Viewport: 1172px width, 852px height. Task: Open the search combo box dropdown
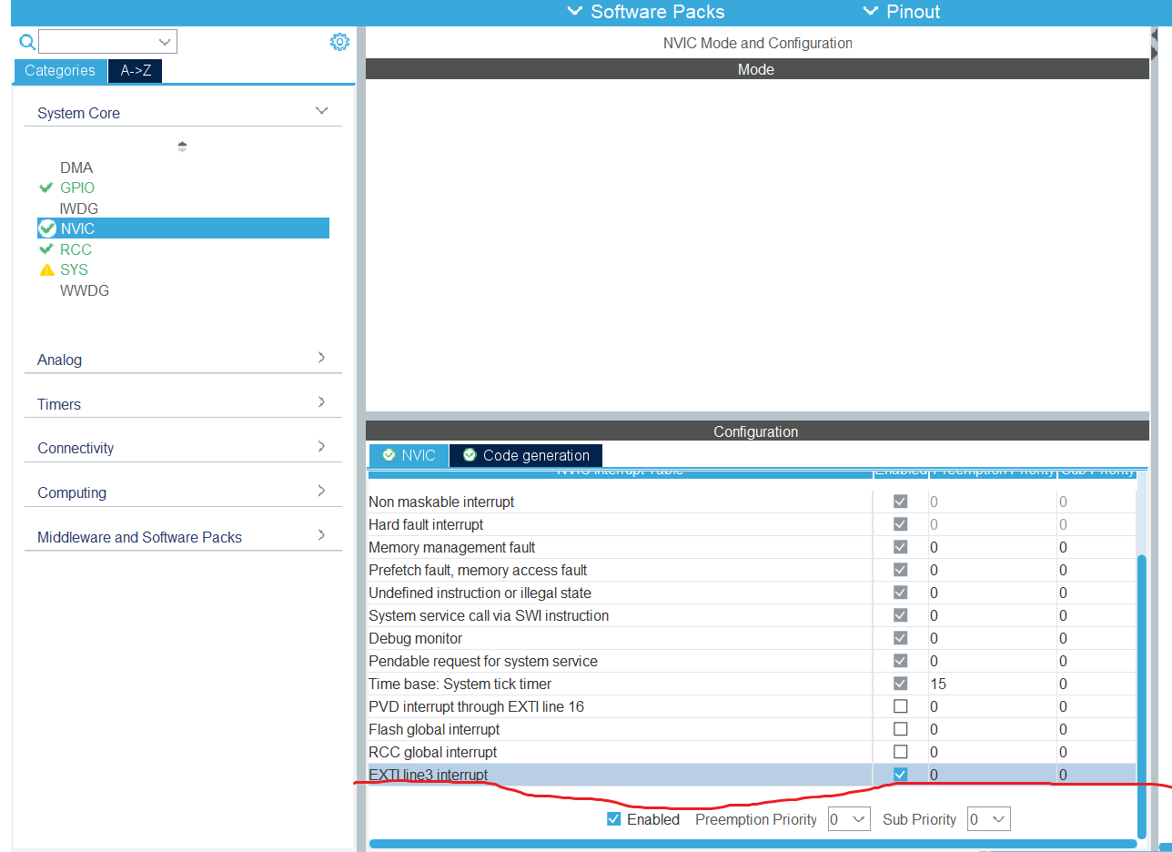tap(165, 42)
